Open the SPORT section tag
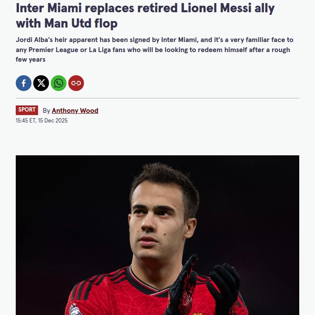This screenshot has height=315, width=315. coord(27,110)
